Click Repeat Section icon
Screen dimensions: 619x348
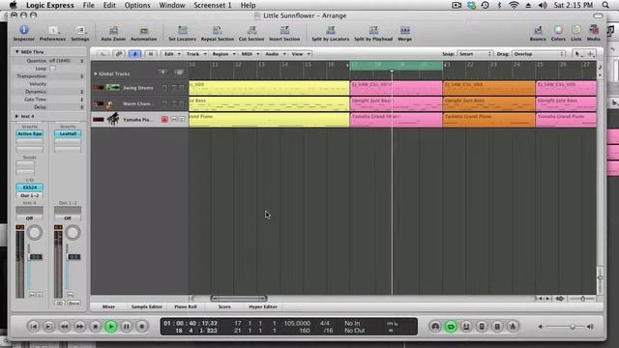[x=217, y=33]
